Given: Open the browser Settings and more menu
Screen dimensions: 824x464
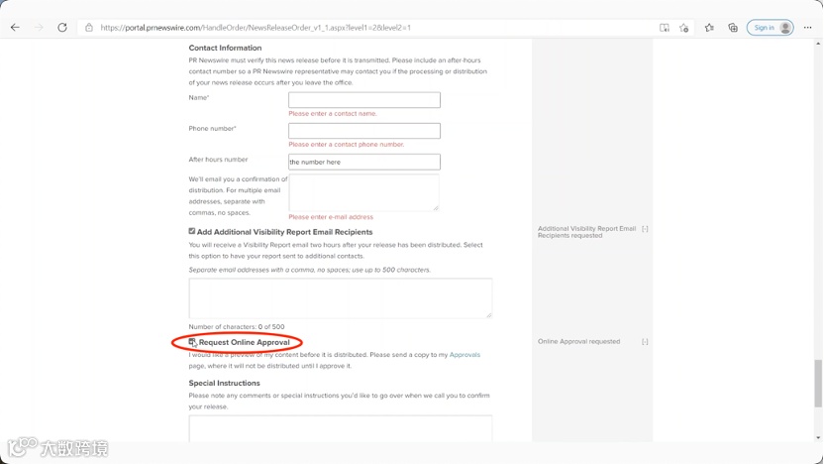Looking at the screenshot, I should pyautogui.click(x=808, y=28).
